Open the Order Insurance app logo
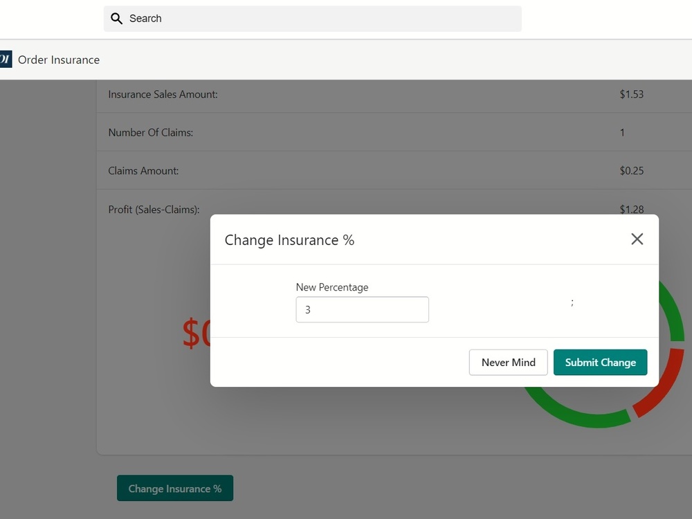 tap(6, 59)
